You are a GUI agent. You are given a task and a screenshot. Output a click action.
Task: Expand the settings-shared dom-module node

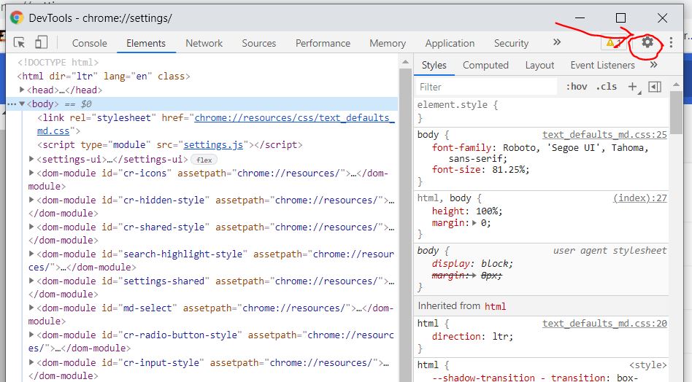click(x=31, y=280)
